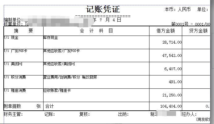Select the debit amount 28,714.00
This screenshot has width=214, height=124.
click(x=172, y=42)
